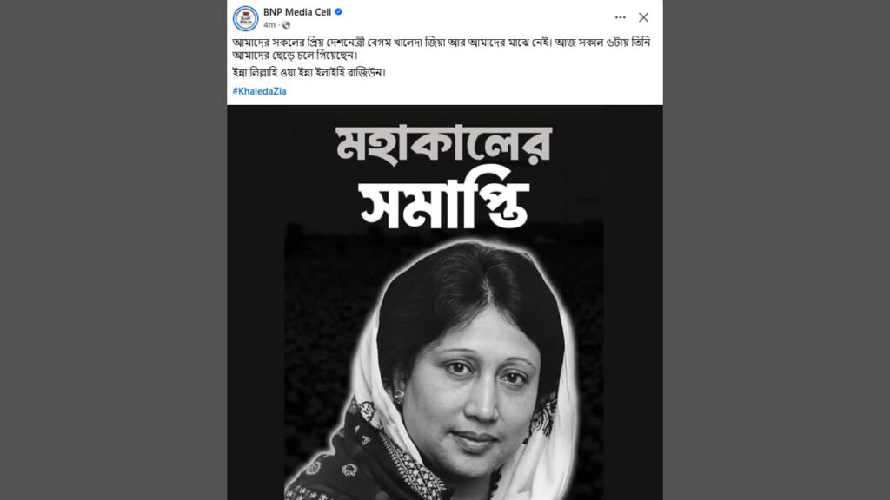This screenshot has height=500, width=890.
Task: Open the BNP Media Cell profile picture
Action: (x=245, y=18)
